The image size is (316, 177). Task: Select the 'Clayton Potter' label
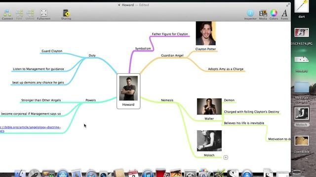click(205, 49)
